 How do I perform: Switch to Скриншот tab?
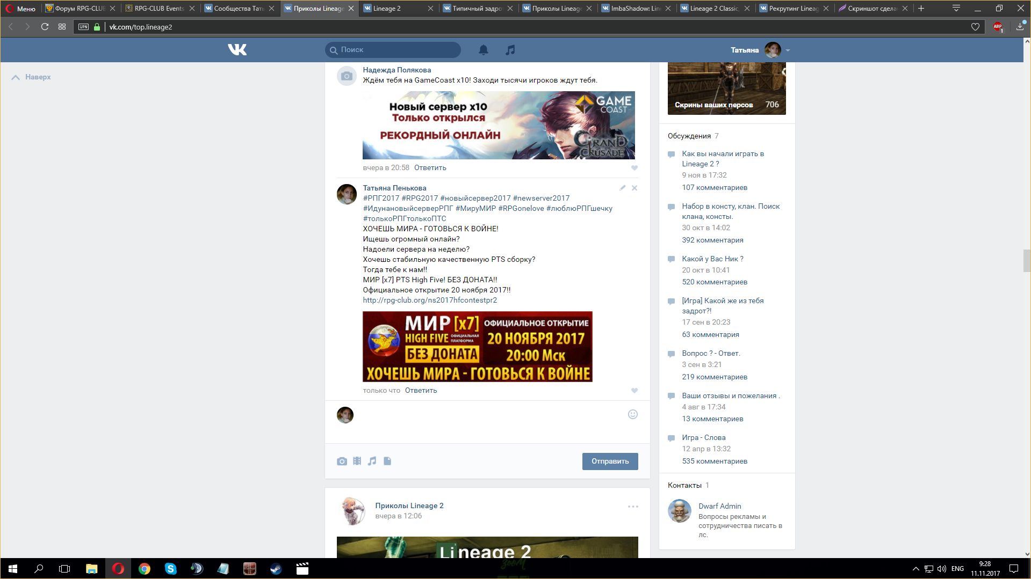(873, 9)
